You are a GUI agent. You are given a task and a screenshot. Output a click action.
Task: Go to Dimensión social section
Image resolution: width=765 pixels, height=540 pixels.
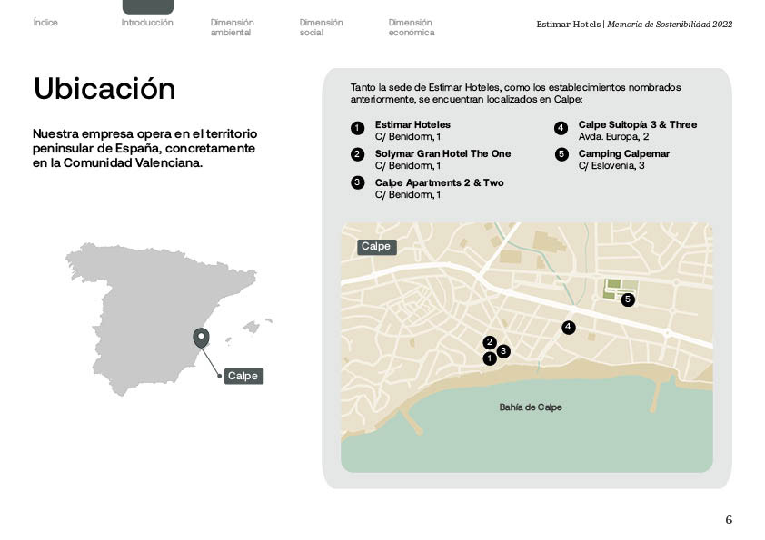(x=321, y=27)
